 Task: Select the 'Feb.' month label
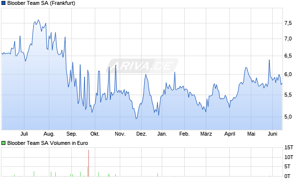tap(184, 134)
